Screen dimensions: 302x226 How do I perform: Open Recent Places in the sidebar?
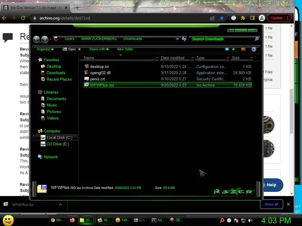coord(59,79)
